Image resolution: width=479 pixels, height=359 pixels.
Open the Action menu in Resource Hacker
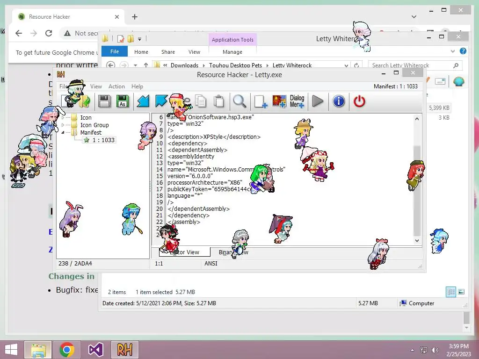(116, 86)
